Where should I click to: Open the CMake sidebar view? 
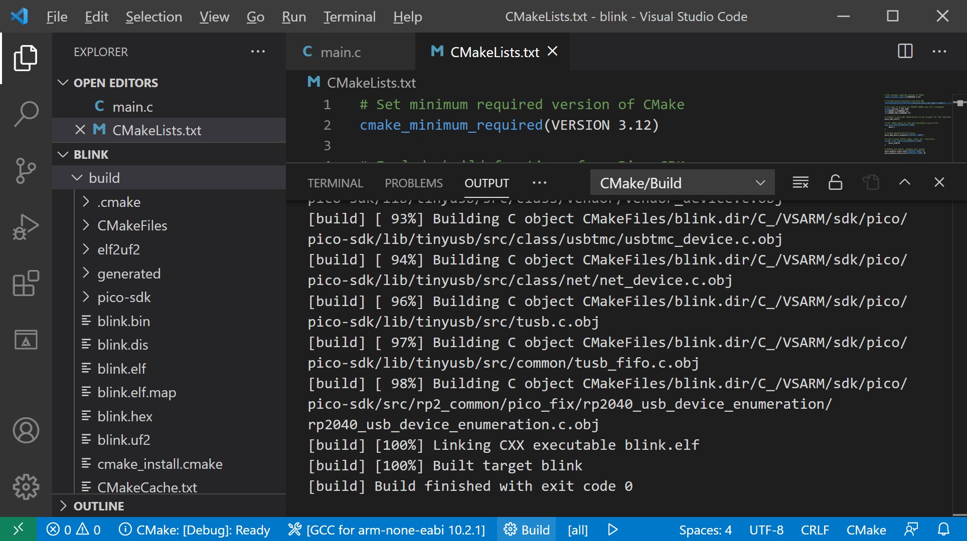(26, 340)
